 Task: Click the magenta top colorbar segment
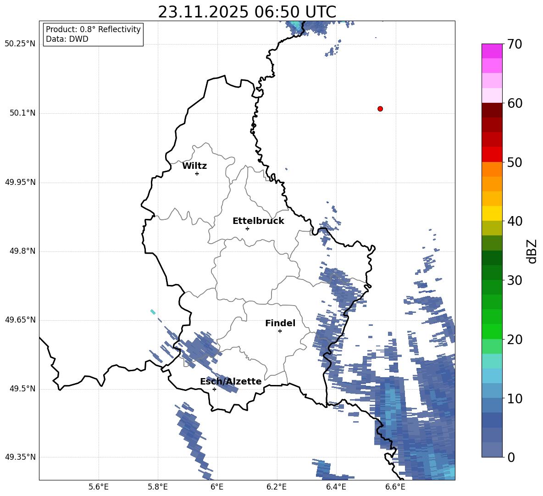pos(492,51)
